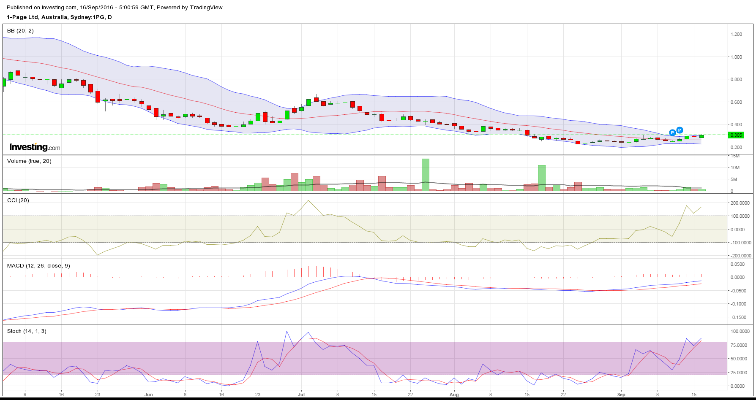This screenshot has height=400, width=756.
Task: Click the 75.0000 Stoch axis value
Action: pos(739,345)
